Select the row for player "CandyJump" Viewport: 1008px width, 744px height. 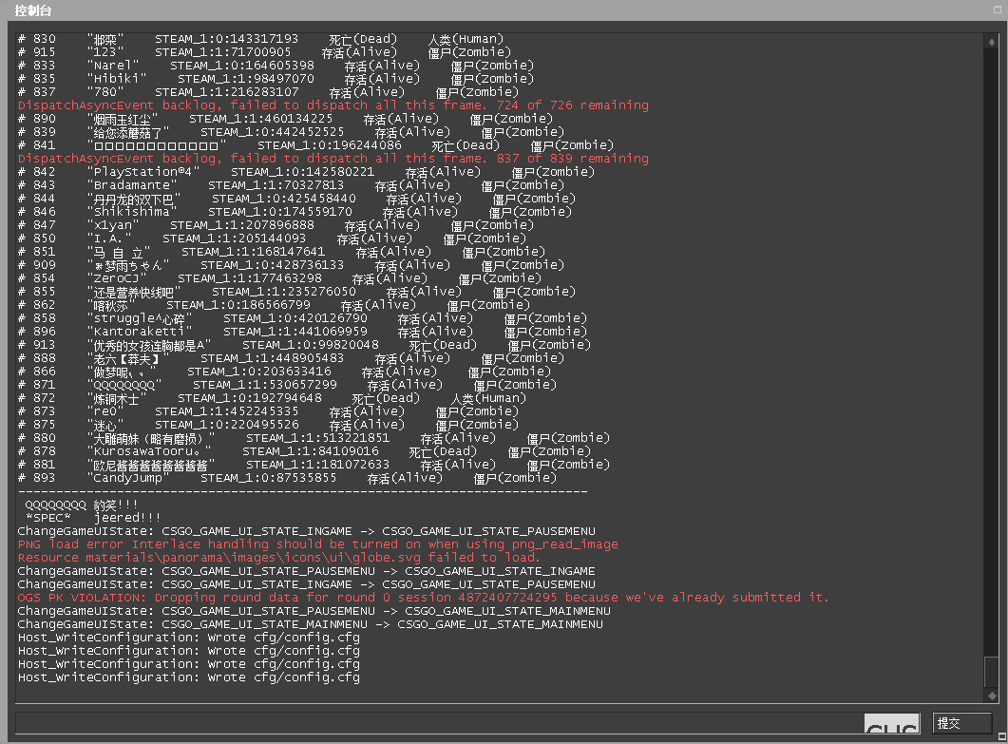(x=287, y=478)
